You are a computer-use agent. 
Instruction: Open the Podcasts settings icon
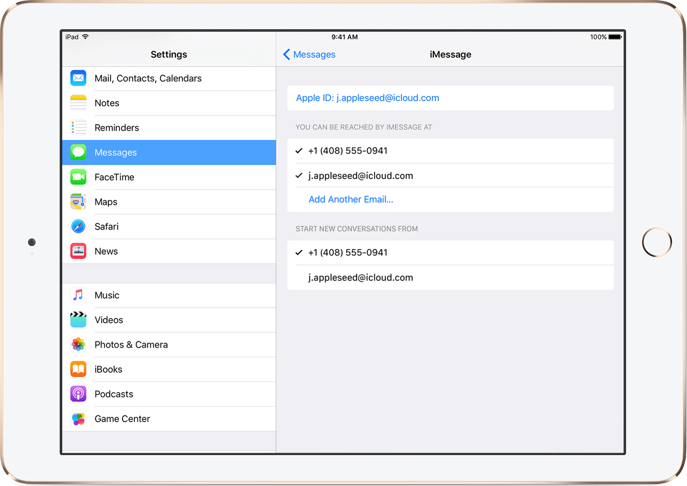[x=78, y=394]
